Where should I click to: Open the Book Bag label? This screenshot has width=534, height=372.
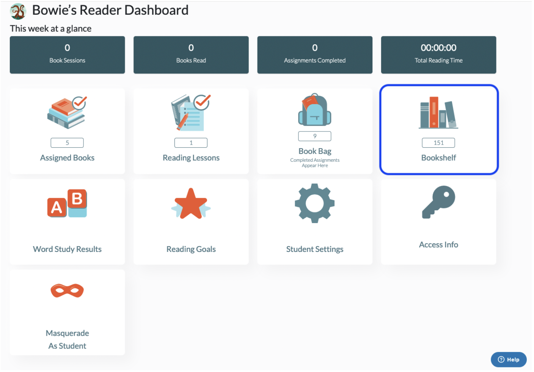pos(315,151)
